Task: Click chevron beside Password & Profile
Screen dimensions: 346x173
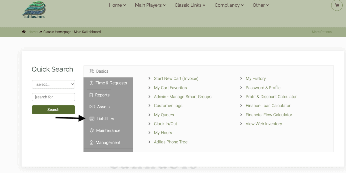Action: [x=241, y=88]
